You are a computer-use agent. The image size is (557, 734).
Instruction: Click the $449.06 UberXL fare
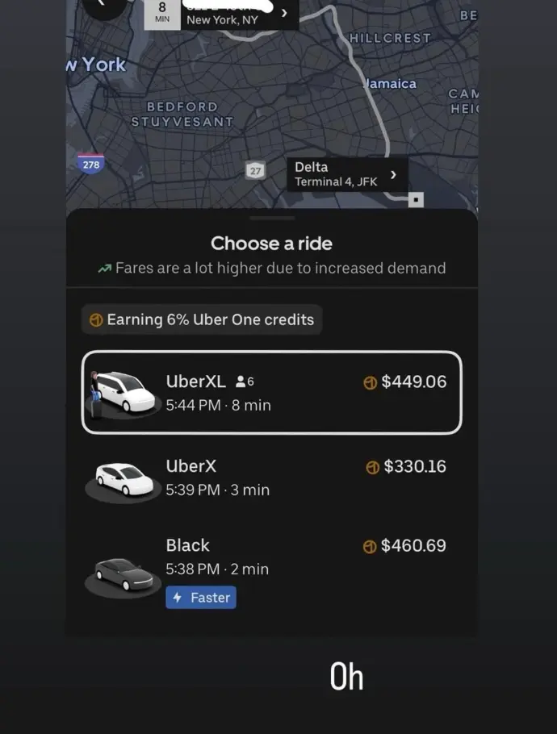point(413,382)
